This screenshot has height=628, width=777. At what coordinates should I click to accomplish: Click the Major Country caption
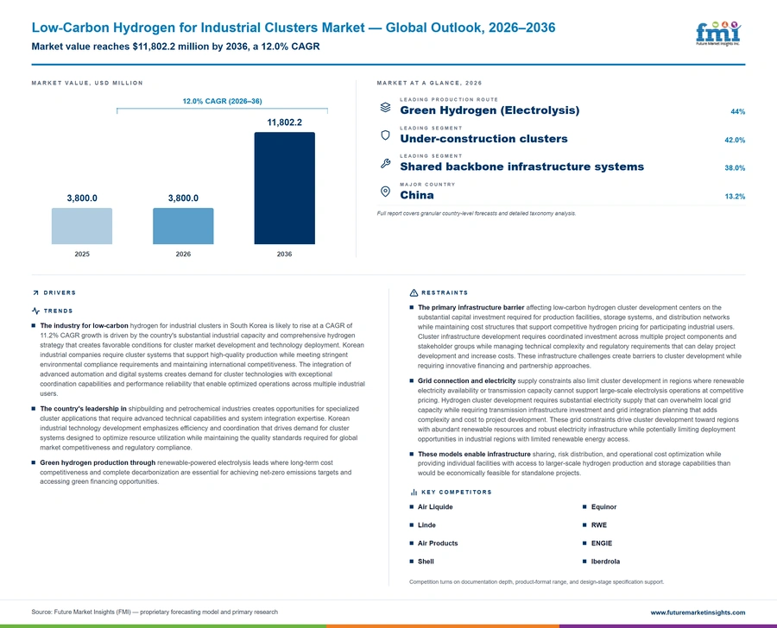click(x=427, y=185)
